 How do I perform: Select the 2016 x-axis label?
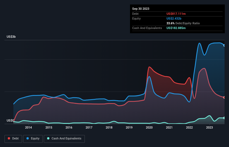(x=69, y=127)
